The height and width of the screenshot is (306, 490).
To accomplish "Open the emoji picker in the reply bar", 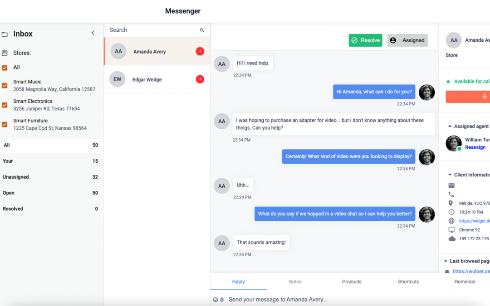I will (x=215, y=299).
